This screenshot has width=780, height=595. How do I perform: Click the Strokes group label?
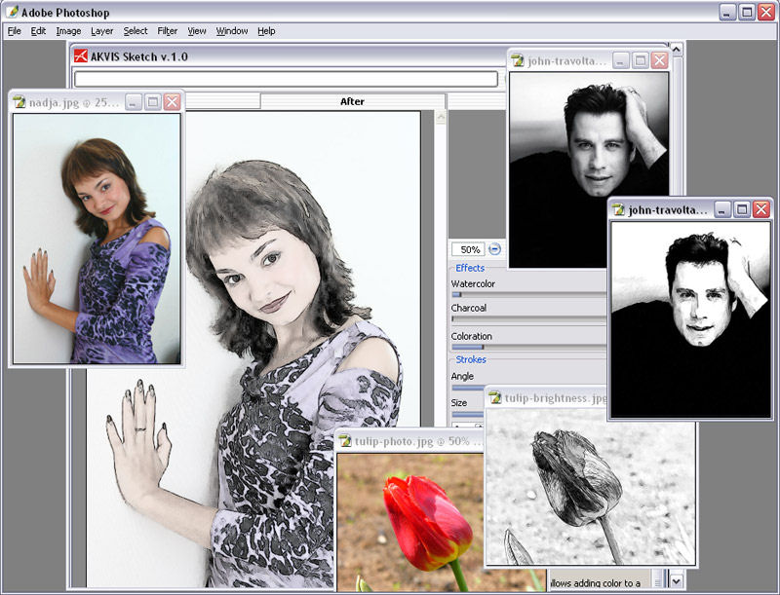click(x=471, y=359)
